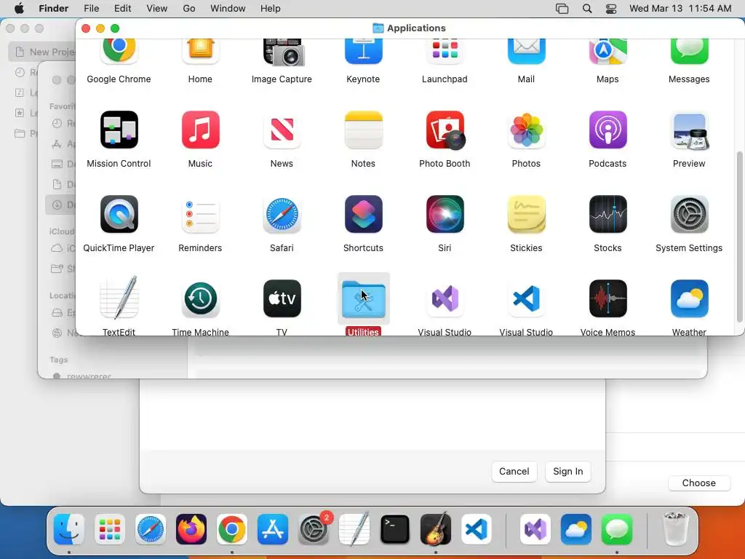This screenshot has width=745, height=559.
Task: Open Chrome from the Dock
Action: pos(232,529)
